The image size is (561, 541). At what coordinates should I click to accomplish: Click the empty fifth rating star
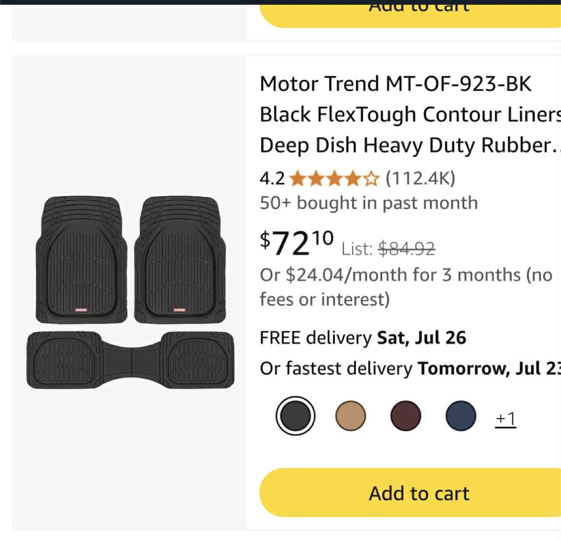[371, 179]
